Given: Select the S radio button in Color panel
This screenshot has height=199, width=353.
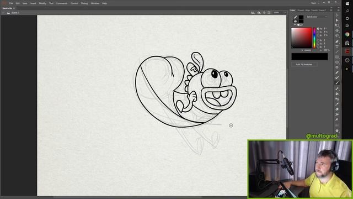Looking at the screenshot, I should (x=318, y=32).
